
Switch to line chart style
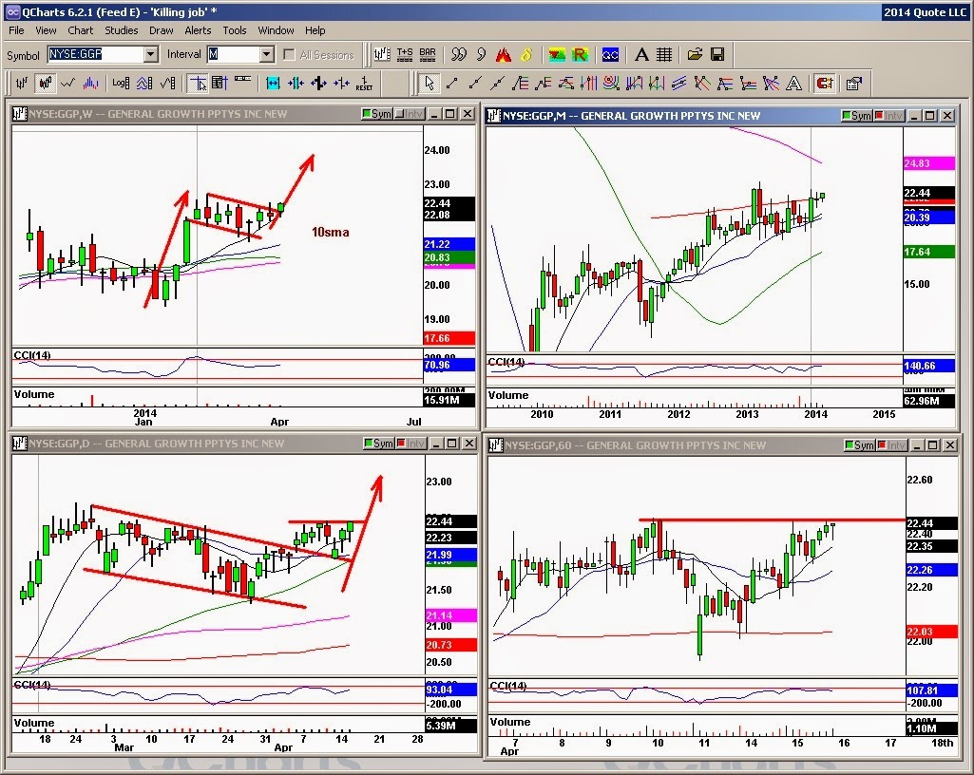coord(67,83)
